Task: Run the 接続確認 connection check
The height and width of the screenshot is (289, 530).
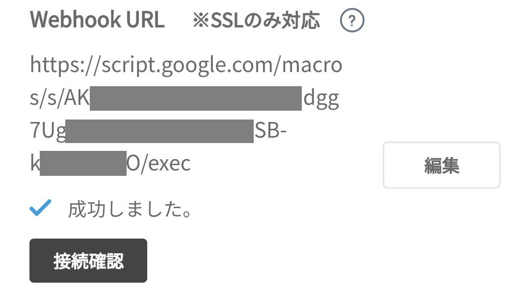Action: click(x=88, y=261)
